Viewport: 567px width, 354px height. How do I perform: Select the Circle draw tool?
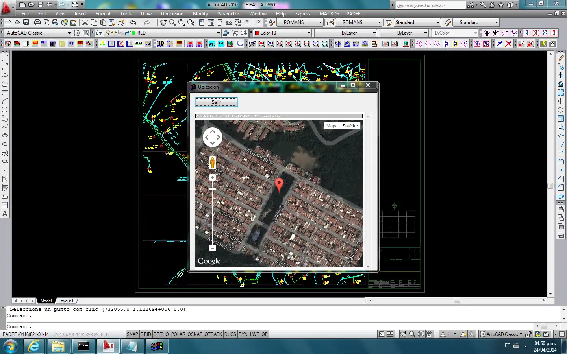coord(5,109)
